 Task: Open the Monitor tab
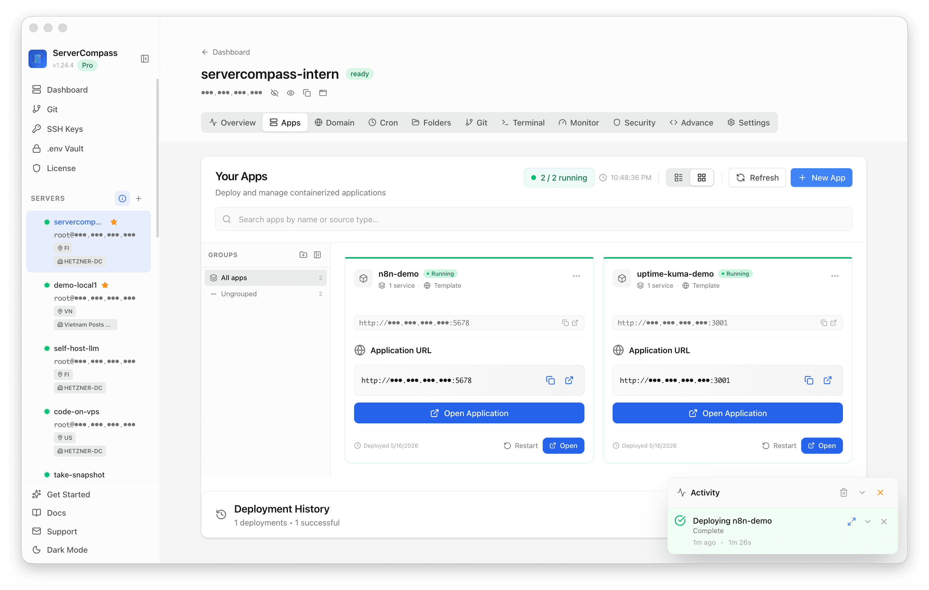point(579,123)
